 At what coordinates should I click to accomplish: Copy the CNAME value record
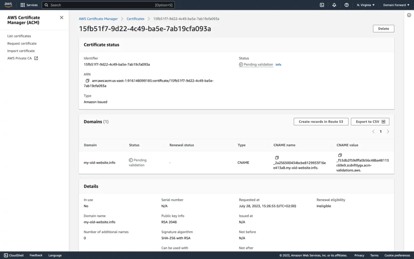point(340,155)
